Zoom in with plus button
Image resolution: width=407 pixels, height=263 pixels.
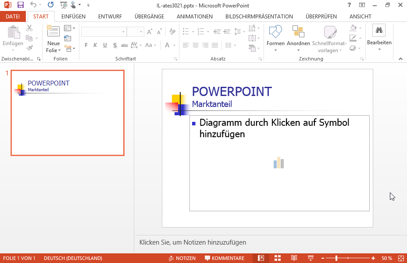pyautogui.click(x=373, y=258)
